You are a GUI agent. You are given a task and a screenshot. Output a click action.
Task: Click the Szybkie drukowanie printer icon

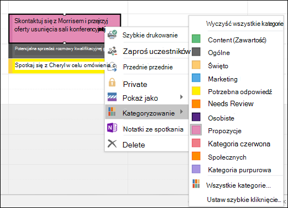coord(112,35)
